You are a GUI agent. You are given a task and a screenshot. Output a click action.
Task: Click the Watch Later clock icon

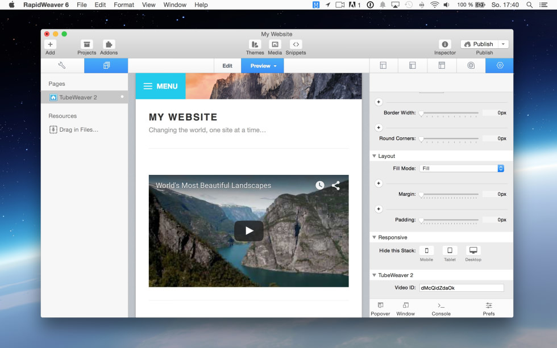(x=319, y=185)
